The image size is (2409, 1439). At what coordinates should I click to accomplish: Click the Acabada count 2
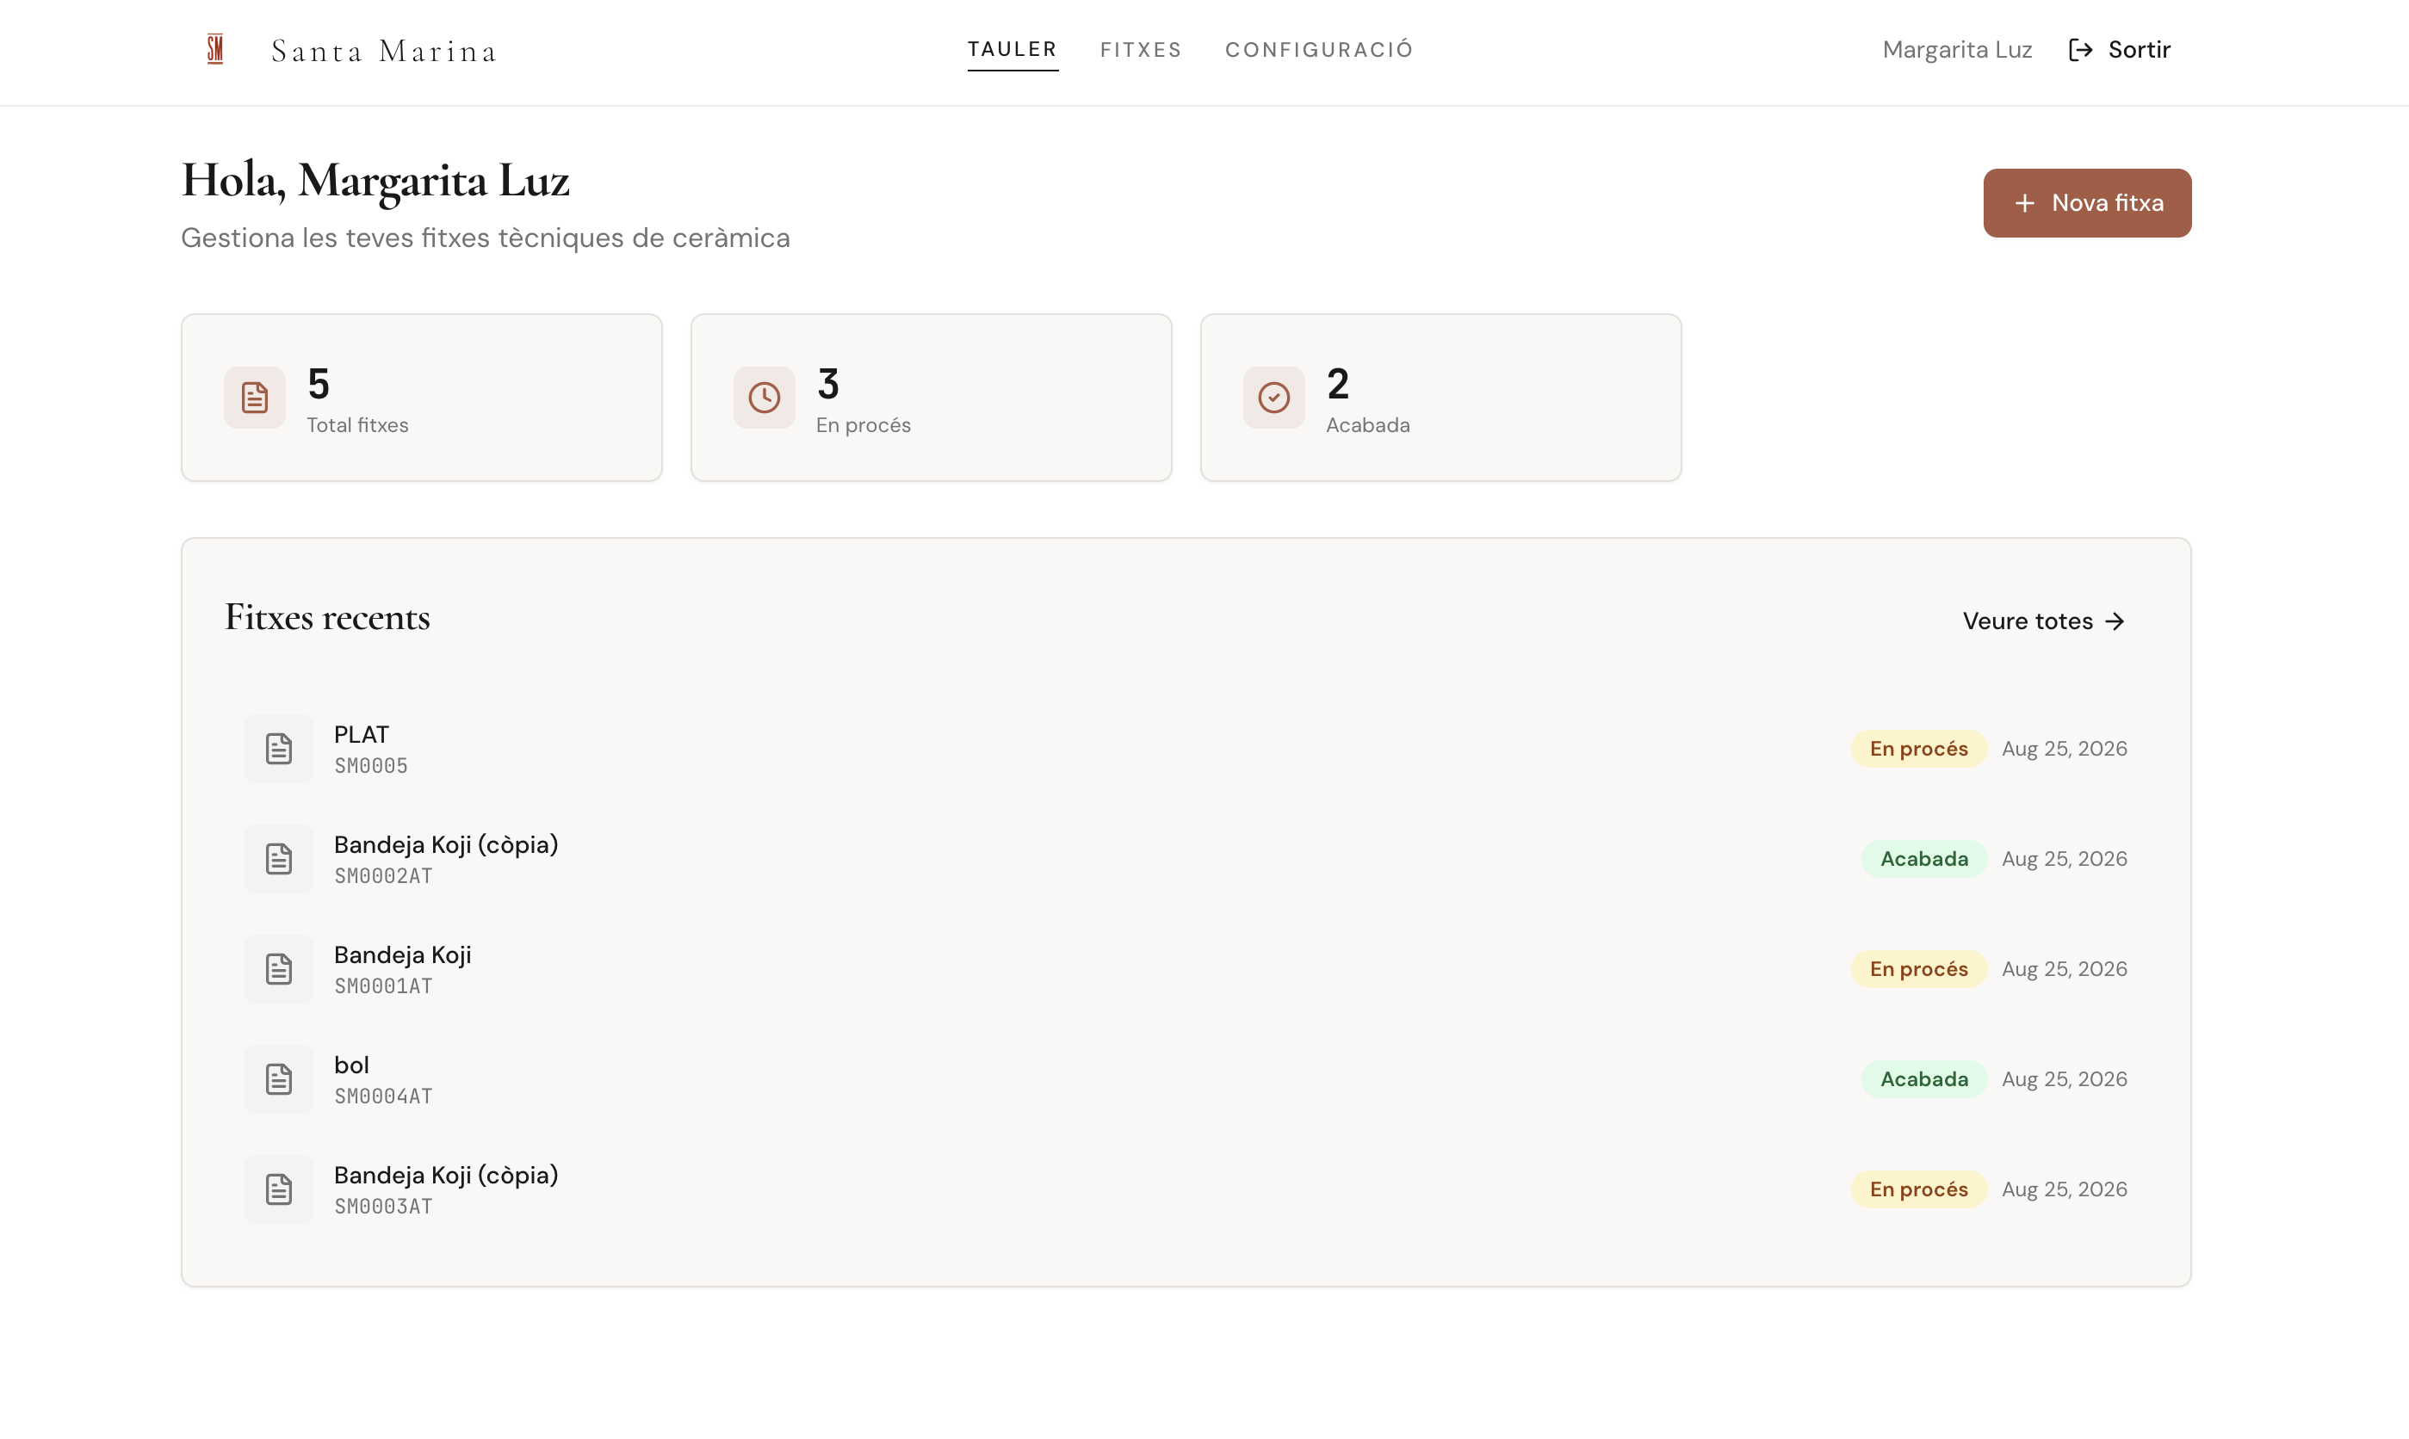(x=1338, y=384)
